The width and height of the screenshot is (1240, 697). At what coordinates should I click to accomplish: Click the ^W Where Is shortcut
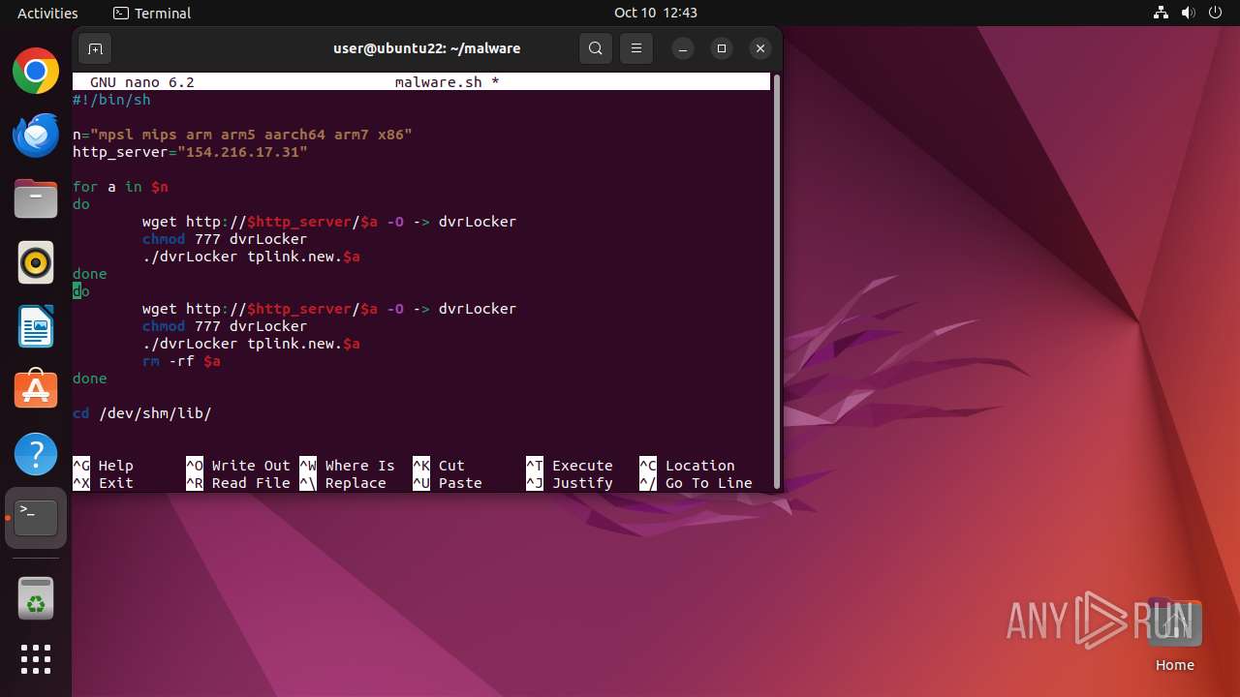[x=347, y=466]
